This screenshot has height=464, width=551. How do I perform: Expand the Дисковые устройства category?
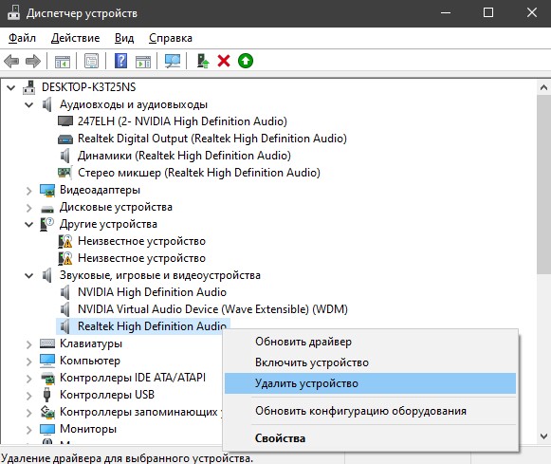click(29, 208)
